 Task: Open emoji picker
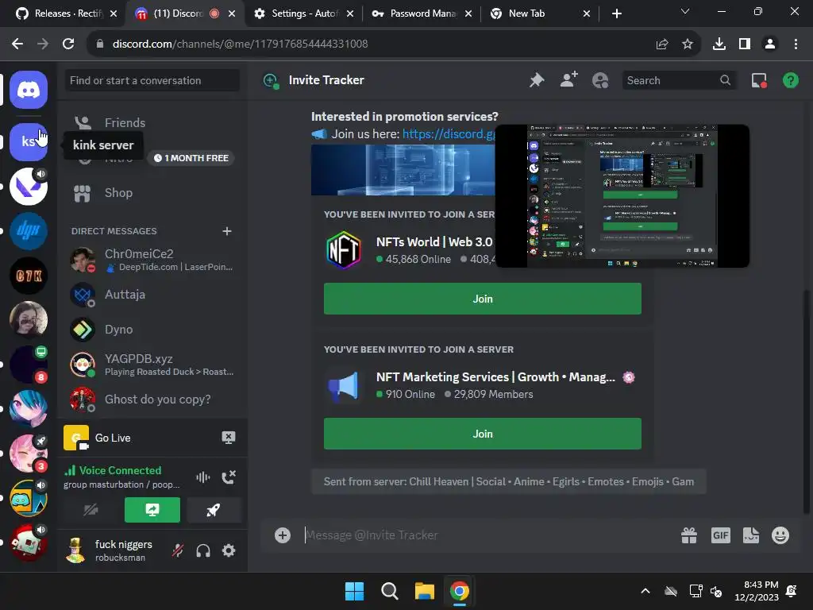point(780,535)
